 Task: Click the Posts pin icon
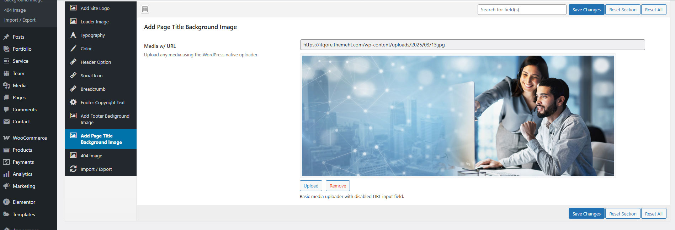click(6, 37)
